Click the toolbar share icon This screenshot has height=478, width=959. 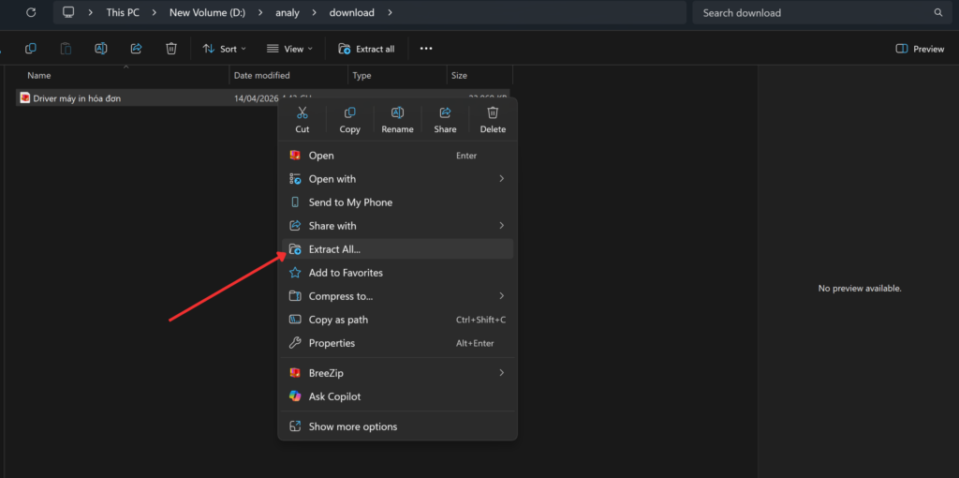pos(136,49)
